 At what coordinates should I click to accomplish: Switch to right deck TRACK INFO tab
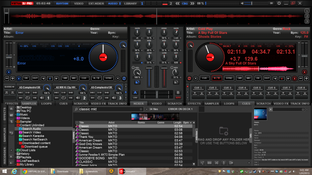tap(300, 103)
